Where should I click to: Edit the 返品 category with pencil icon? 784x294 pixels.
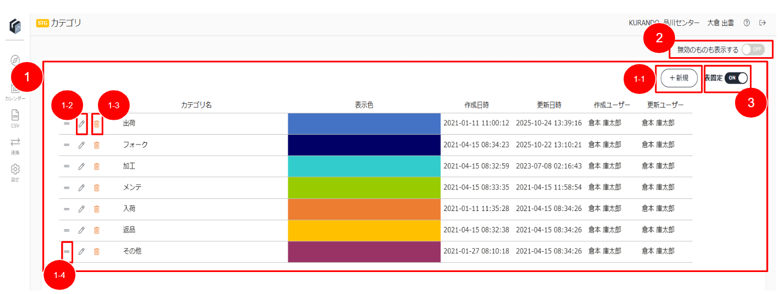coord(81,230)
